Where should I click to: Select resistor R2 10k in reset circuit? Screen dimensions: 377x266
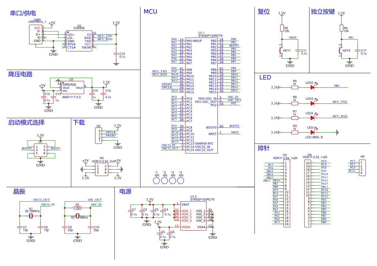tap(282, 28)
